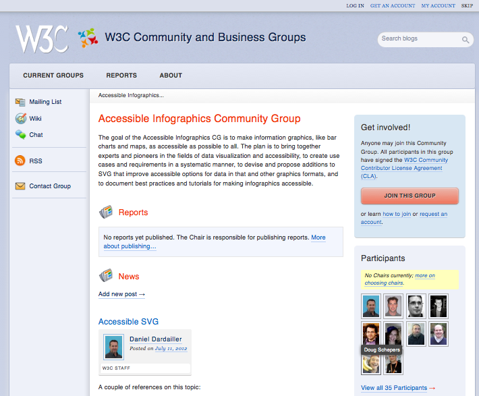The height and width of the screenshot is (396, 479).
Task: Open the Get An Account link
Action: click(x=393, y=5)
